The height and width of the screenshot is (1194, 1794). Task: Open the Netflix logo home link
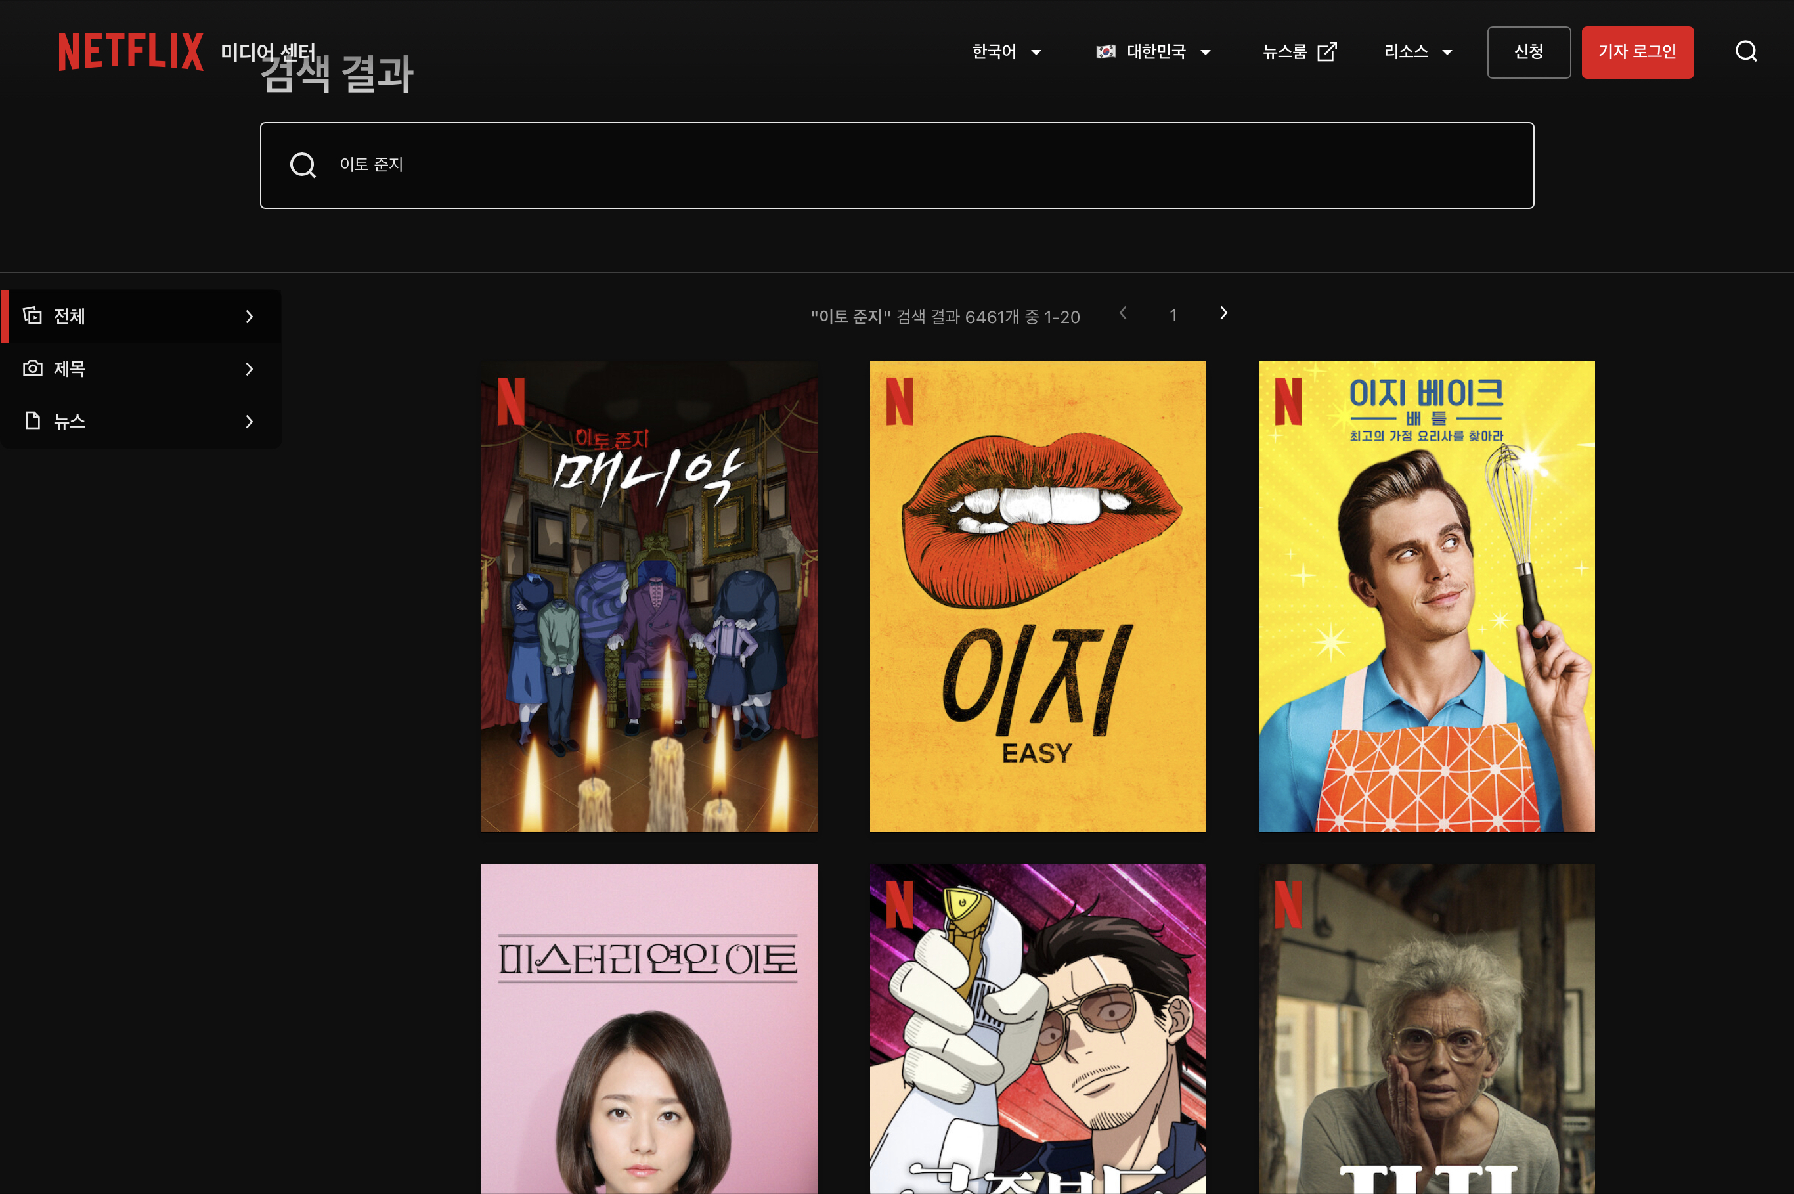(131, 51)
